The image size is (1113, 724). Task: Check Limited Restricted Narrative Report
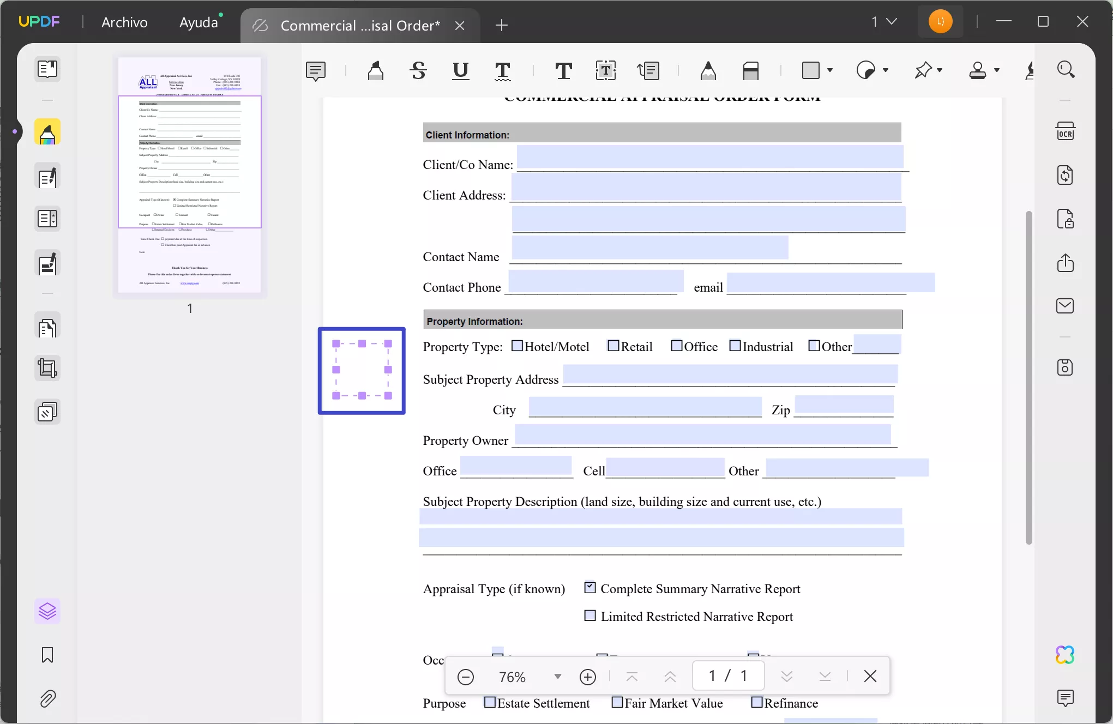click(x=590, y=616)
